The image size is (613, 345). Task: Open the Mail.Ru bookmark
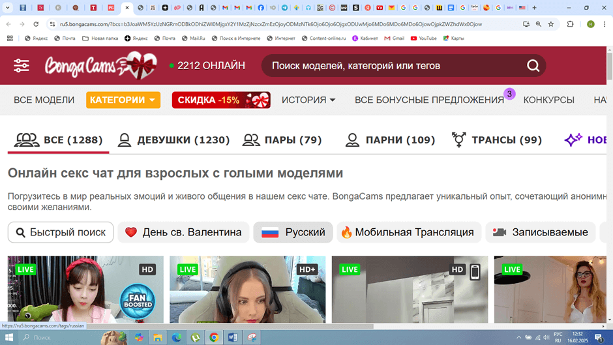pos(193,38)
